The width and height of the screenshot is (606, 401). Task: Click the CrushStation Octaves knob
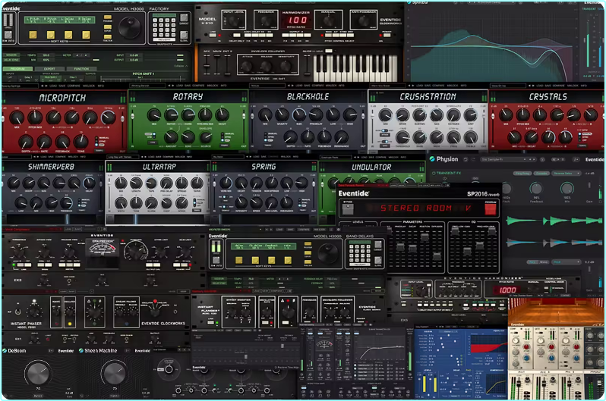point(453,115)
